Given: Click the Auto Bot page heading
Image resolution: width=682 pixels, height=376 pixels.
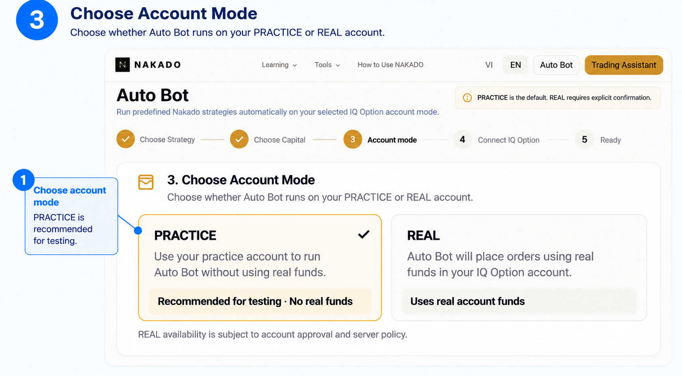Looking at the screenshot, I should click(x=152, y=96).
